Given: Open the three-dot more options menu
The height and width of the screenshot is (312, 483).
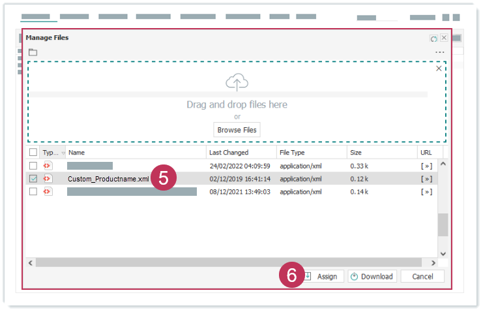Looking at the screenshot, I should coord(439,53).
